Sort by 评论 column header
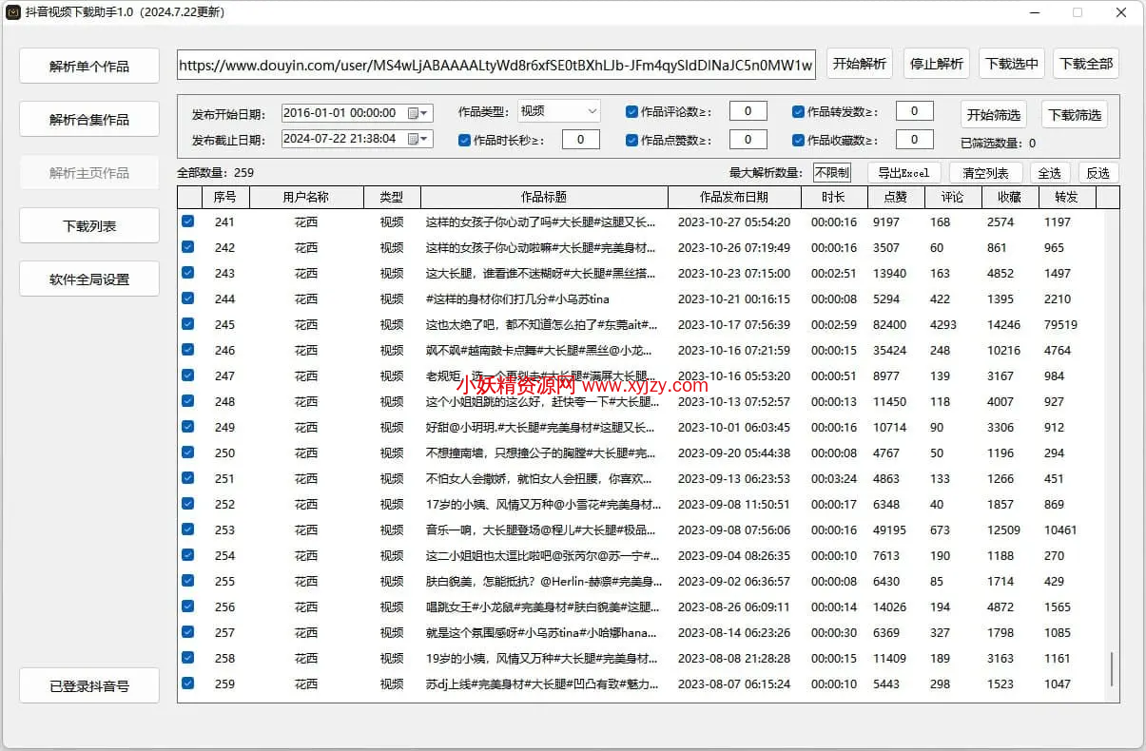The height and width of the screenshot is (751, 1146). (x=953, y=197)
